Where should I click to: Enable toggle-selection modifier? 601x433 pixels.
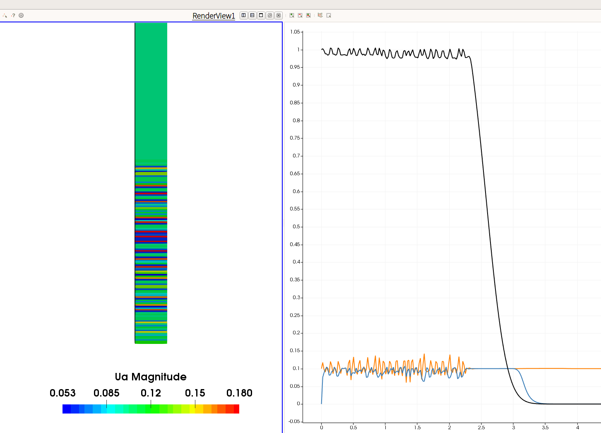click(x=308, y=15)
